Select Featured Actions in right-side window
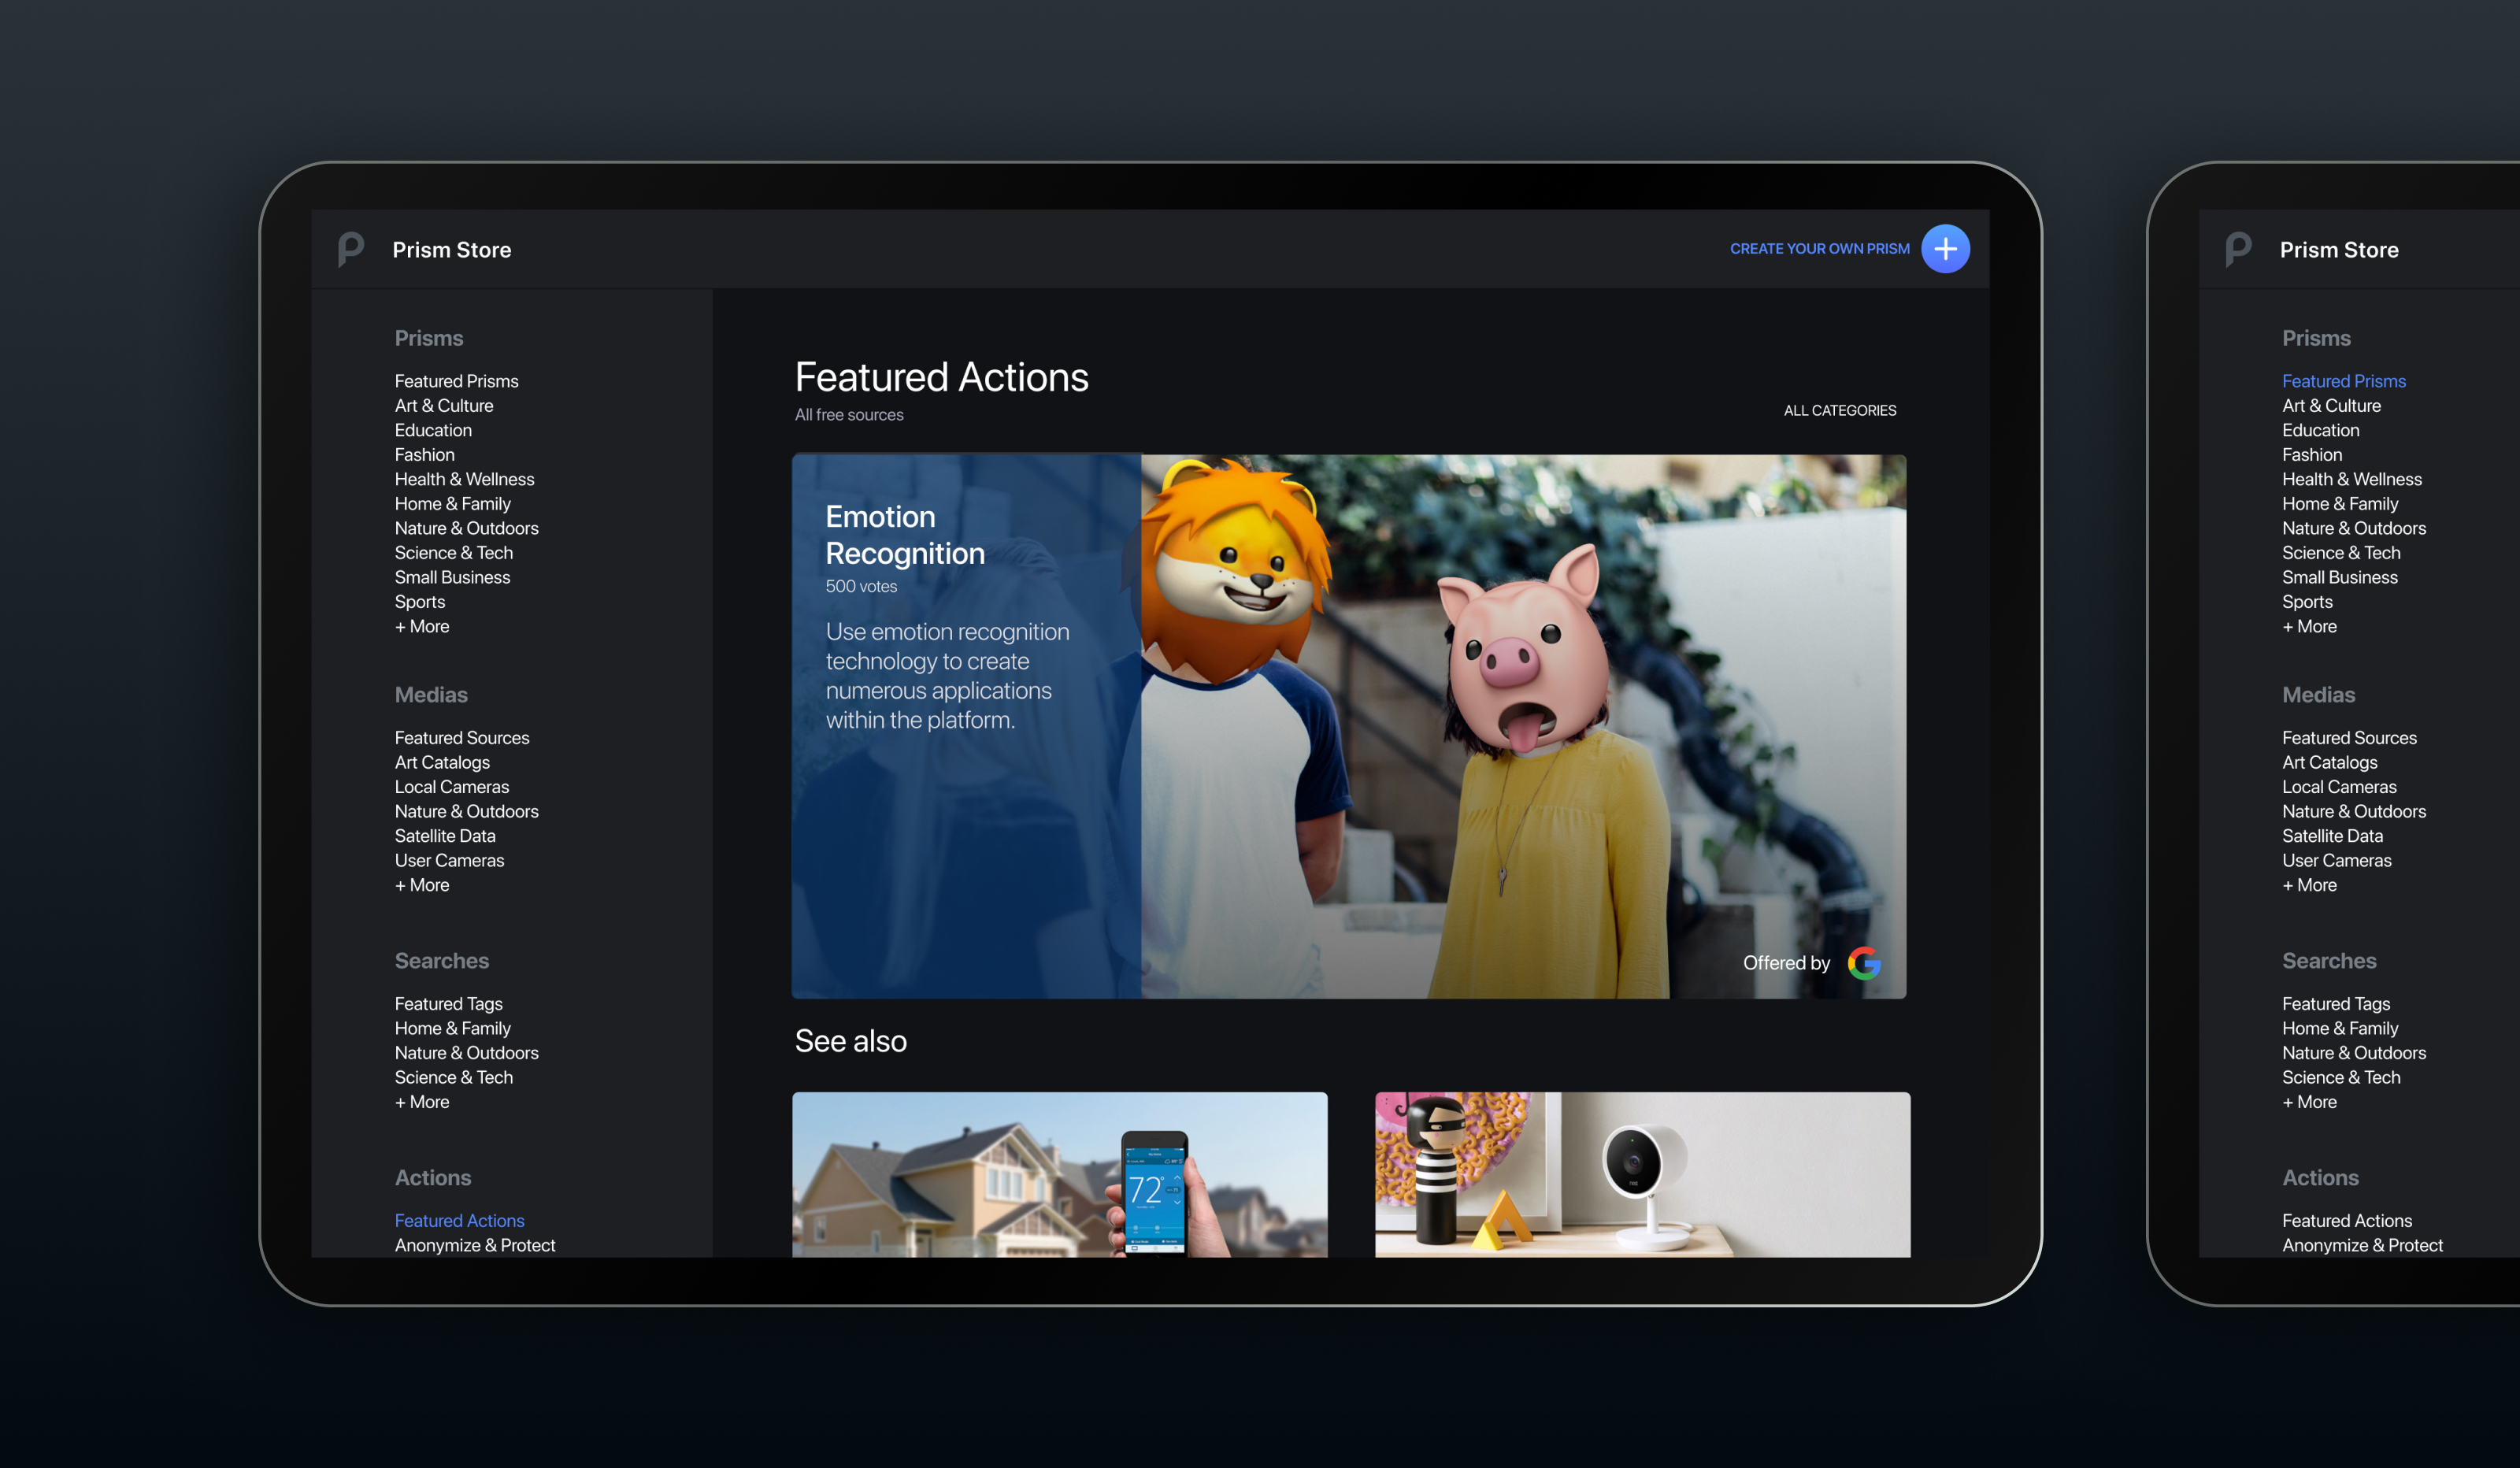The width and height of the screenshot is (2520, 1468). click(2346, 1221)
